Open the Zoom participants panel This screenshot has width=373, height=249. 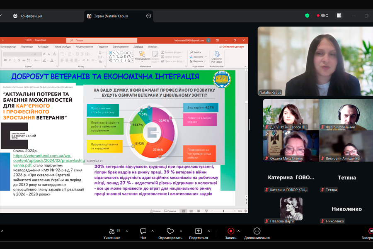[112, 234]
